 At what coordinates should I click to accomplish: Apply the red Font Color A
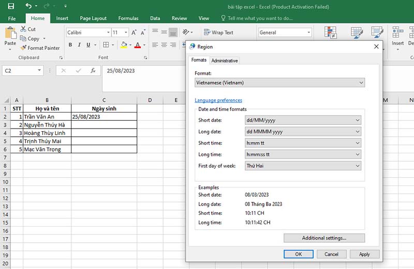pyautogui.click(x=138, y=45)
